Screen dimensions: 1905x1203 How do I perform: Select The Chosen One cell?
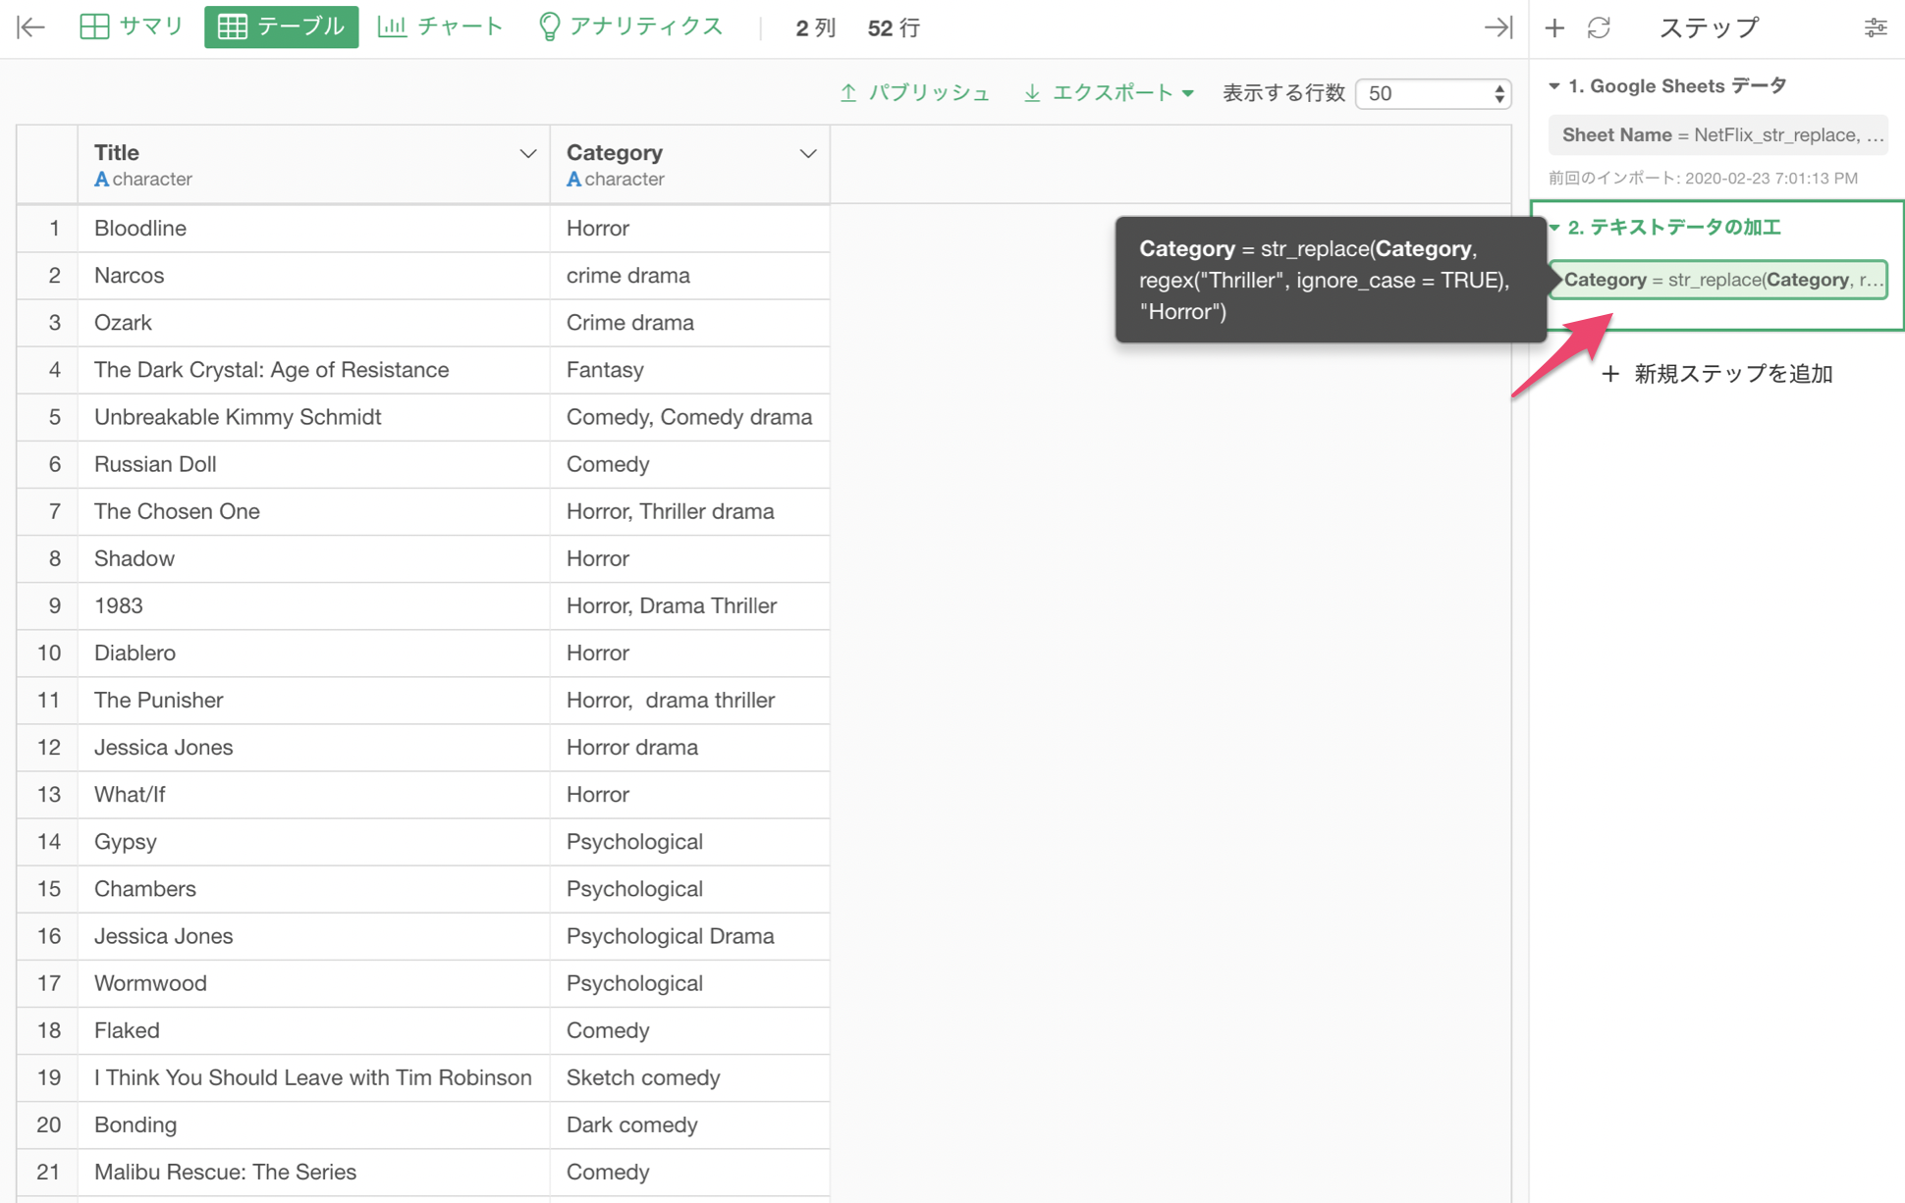[x=314, y=511]
